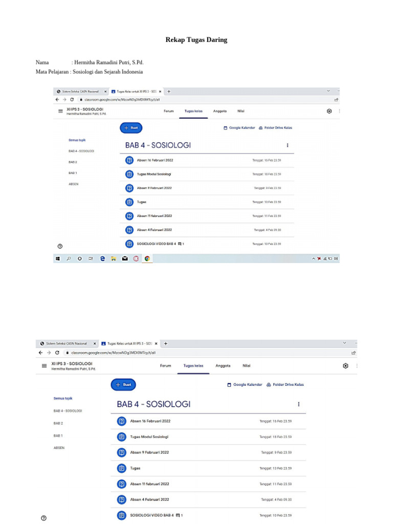
Task: Open Forum tab in lower screenshot
Action: click(165, 366)
